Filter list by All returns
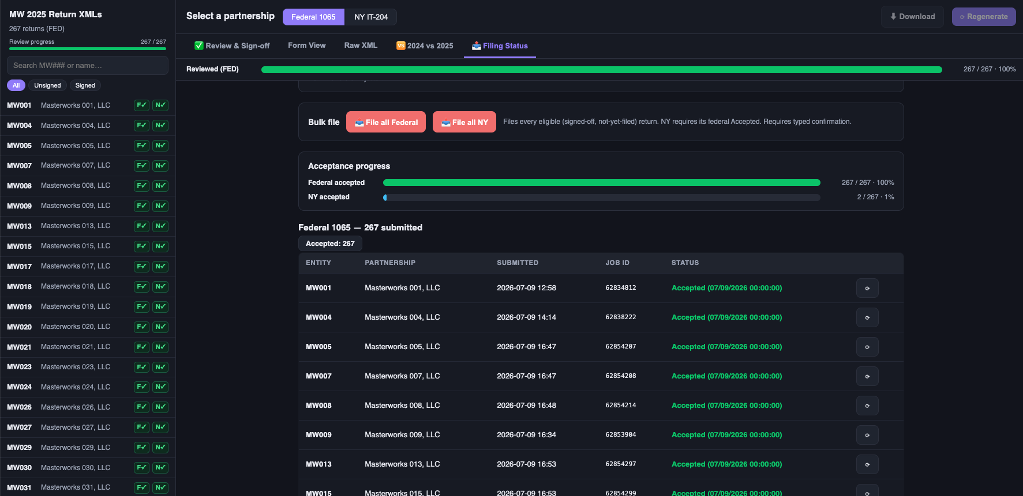Screen dimensions: 1023x496 16,85
